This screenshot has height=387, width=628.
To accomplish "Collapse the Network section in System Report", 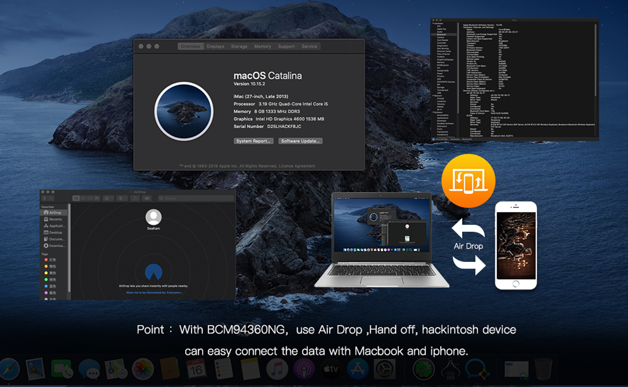I will pos(433,96).
